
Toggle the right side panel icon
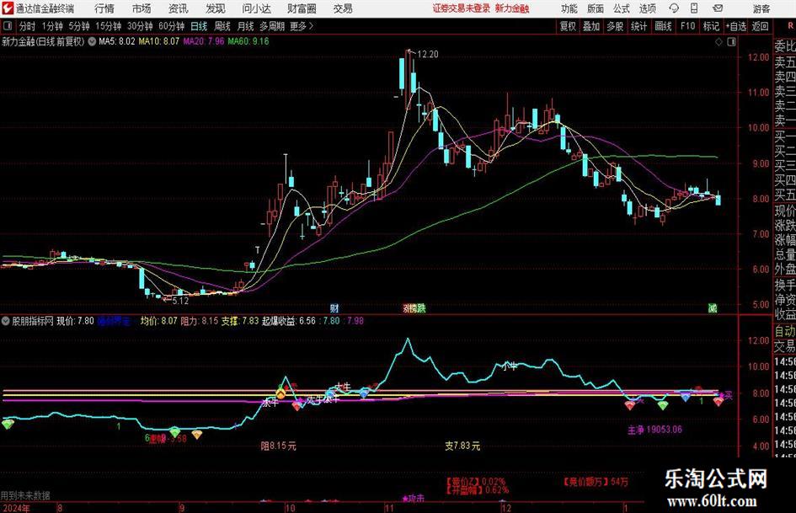pyautogui.click(x=731, y=42)
